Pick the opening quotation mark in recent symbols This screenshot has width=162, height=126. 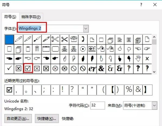click(x=83, y=90)
